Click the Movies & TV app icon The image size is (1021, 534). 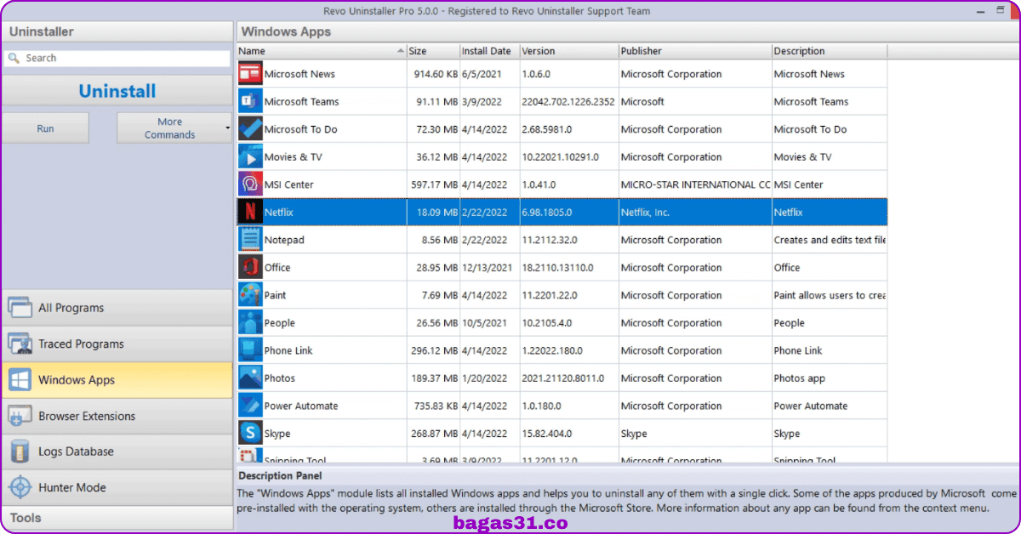point(250,156)
